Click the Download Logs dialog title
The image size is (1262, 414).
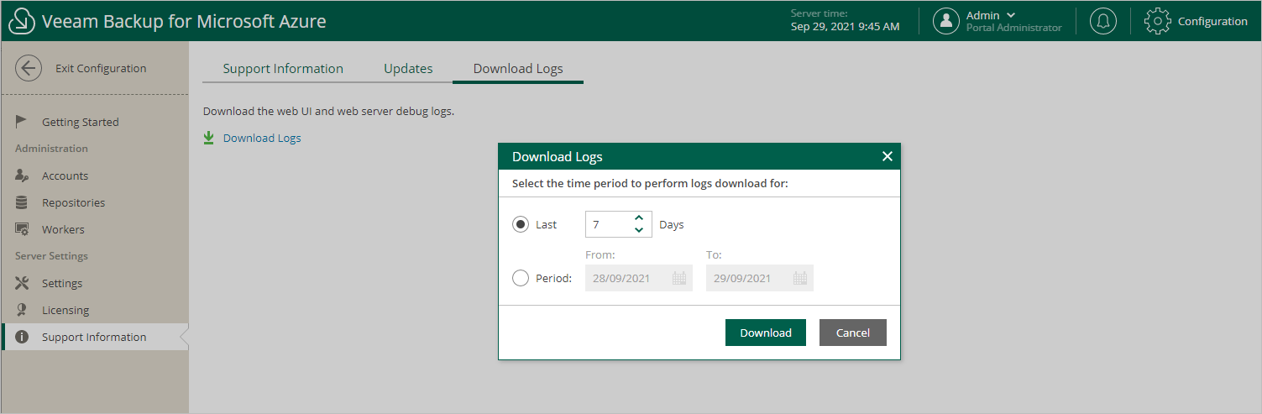(x=558, y=156)
